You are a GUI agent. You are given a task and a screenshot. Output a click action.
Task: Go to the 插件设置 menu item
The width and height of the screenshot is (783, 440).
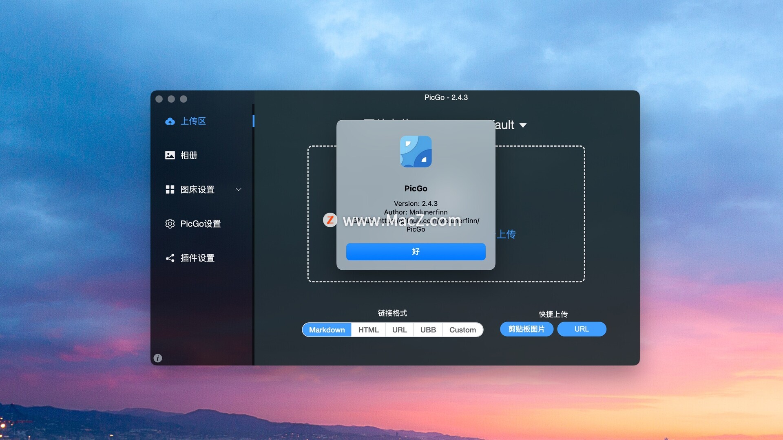197,258
